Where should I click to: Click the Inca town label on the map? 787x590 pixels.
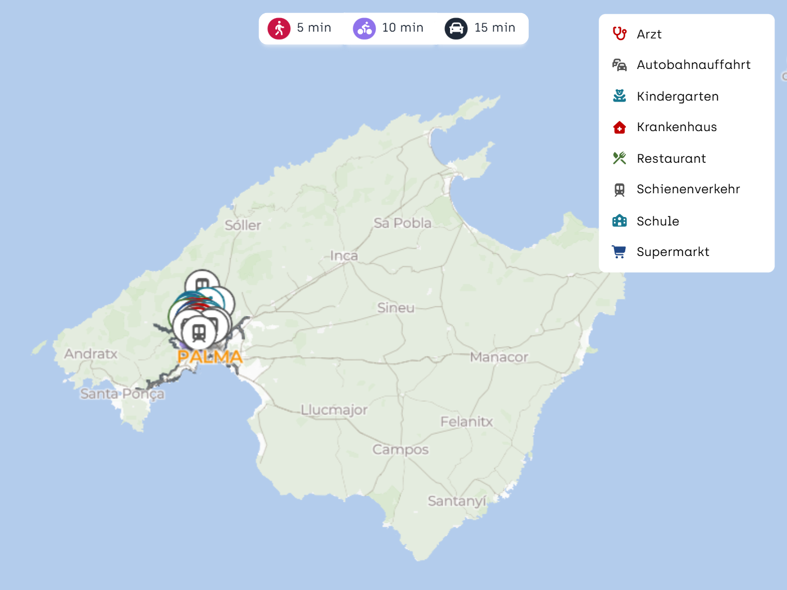click(x=344, y=256)
